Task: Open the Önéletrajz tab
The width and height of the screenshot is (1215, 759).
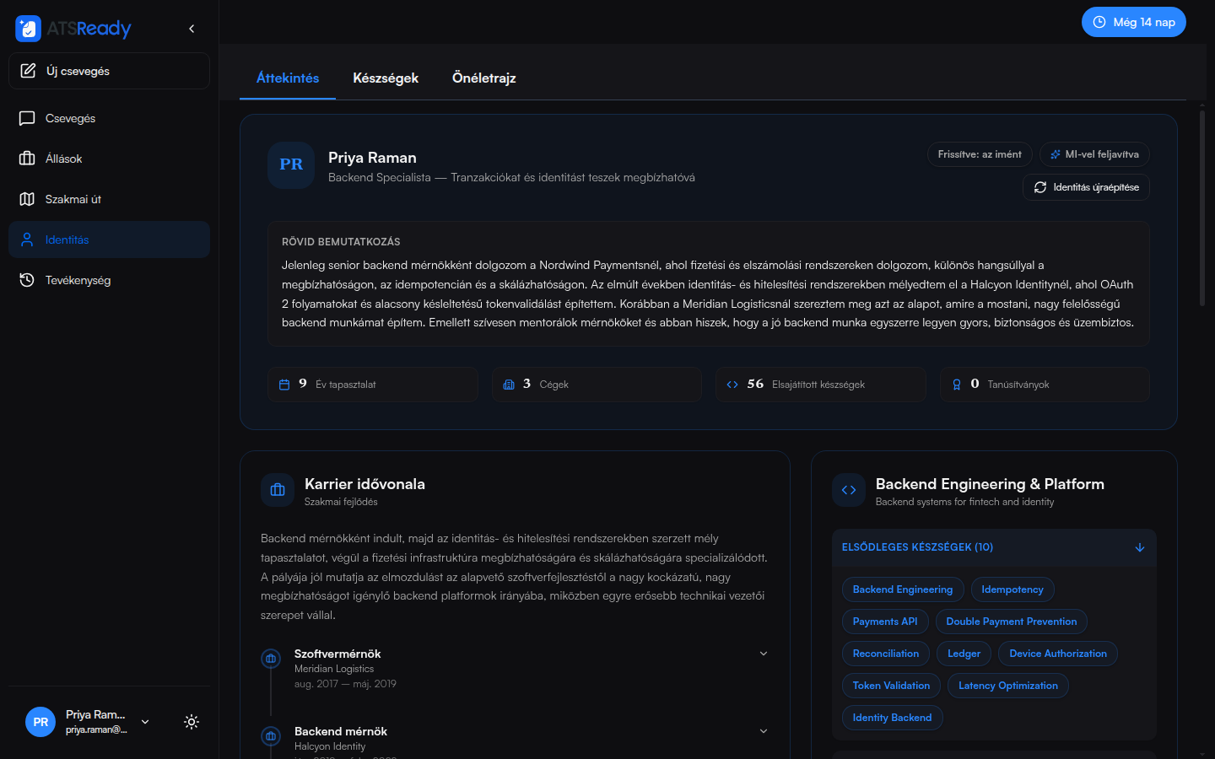Action: pos(484,78)
